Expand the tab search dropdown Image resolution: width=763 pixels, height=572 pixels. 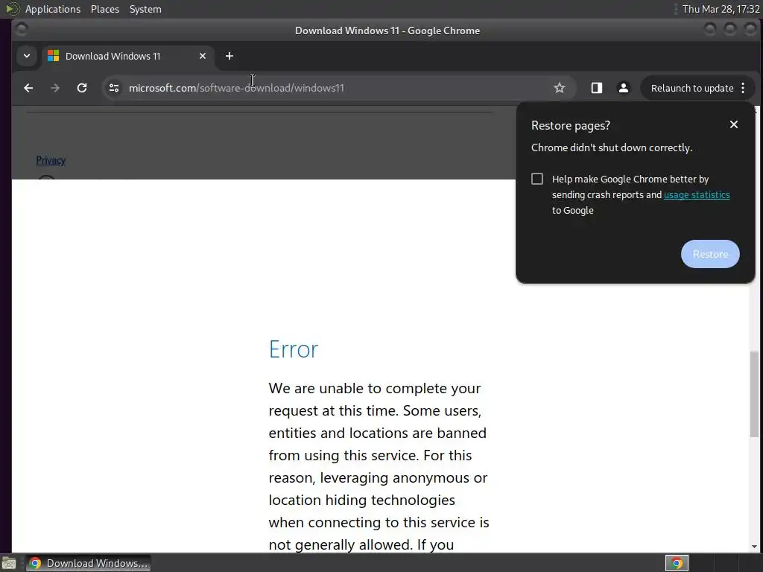[27, 56]
